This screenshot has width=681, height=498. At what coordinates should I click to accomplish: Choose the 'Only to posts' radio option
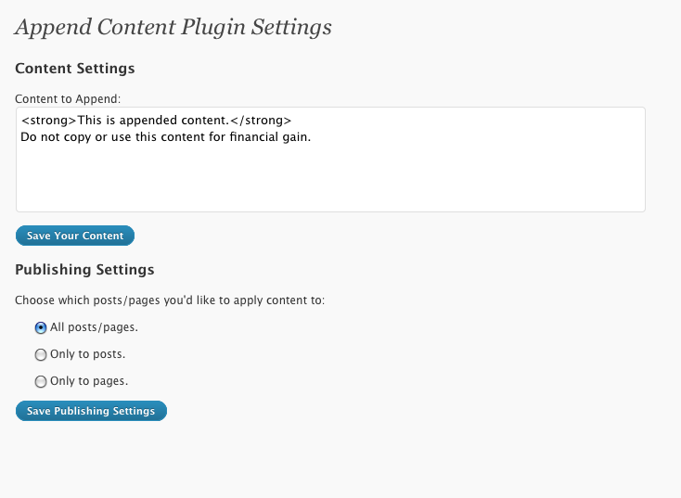coord(41,355)
